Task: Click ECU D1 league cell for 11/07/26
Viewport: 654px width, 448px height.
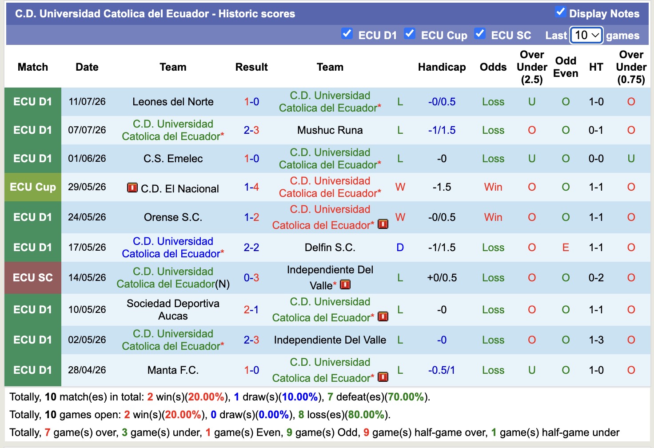Action: pyautogui.click(x=33, y=102)
